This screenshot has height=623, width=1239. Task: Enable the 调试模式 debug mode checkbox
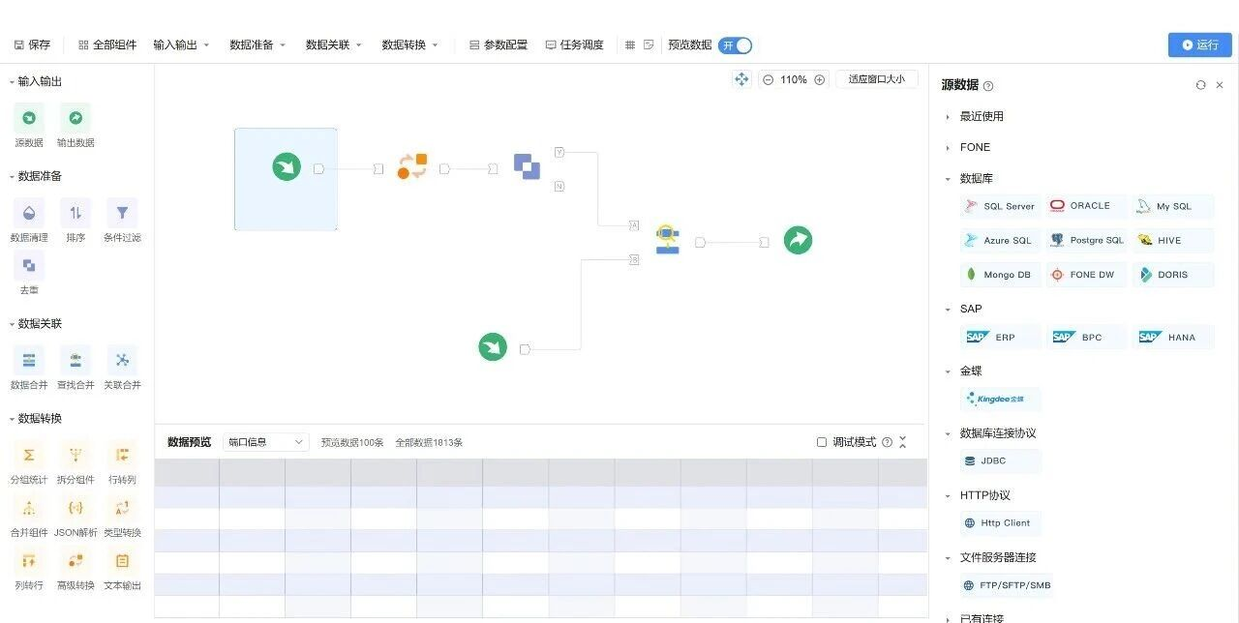click(822, 442)
